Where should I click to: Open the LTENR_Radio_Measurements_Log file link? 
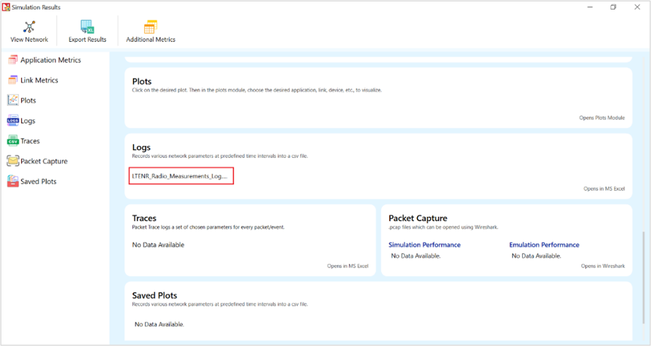click(181, 176)
